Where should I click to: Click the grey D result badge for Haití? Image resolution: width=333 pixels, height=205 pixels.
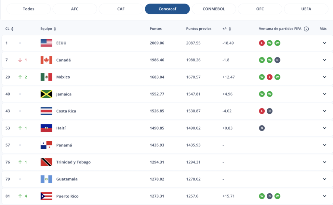(262, 128)
